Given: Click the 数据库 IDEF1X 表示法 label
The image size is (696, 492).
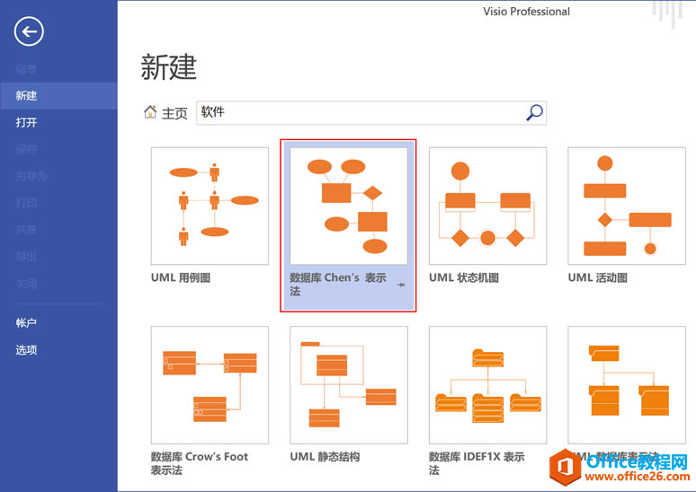Looking at the screenshot, I should tap(477, 463).
